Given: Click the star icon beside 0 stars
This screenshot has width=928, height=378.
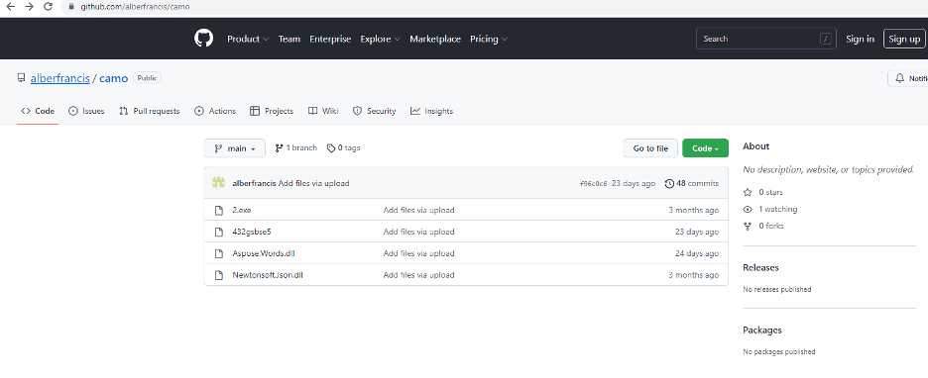Looking at the screenshot, I should click(748, 193).
